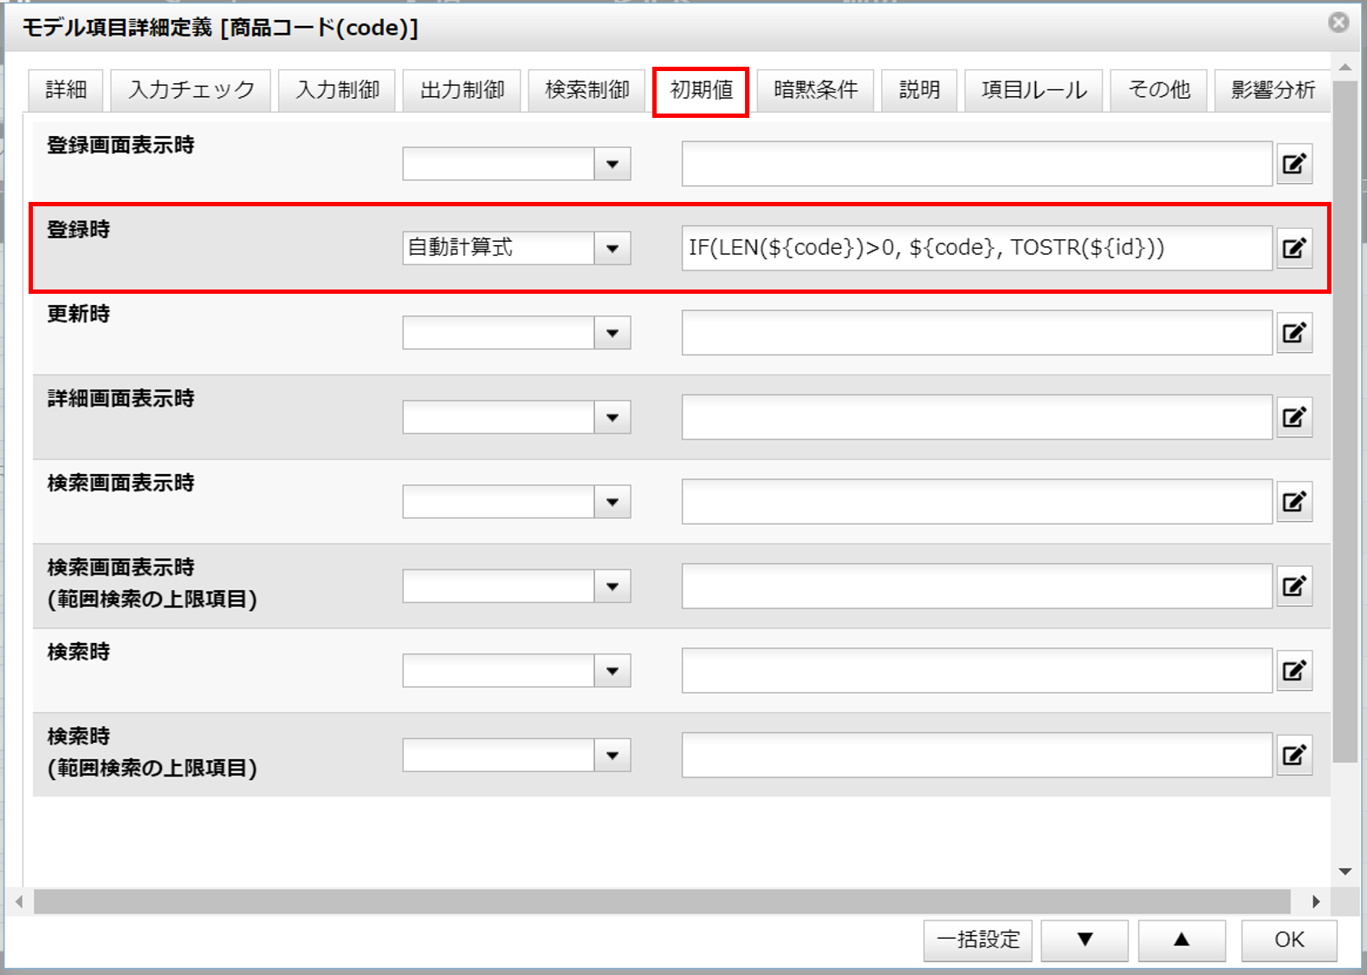The width and height of the screenshot is (1367, 975).
Task: Click the 更新時 row label
Action: [x=79, y=314]
